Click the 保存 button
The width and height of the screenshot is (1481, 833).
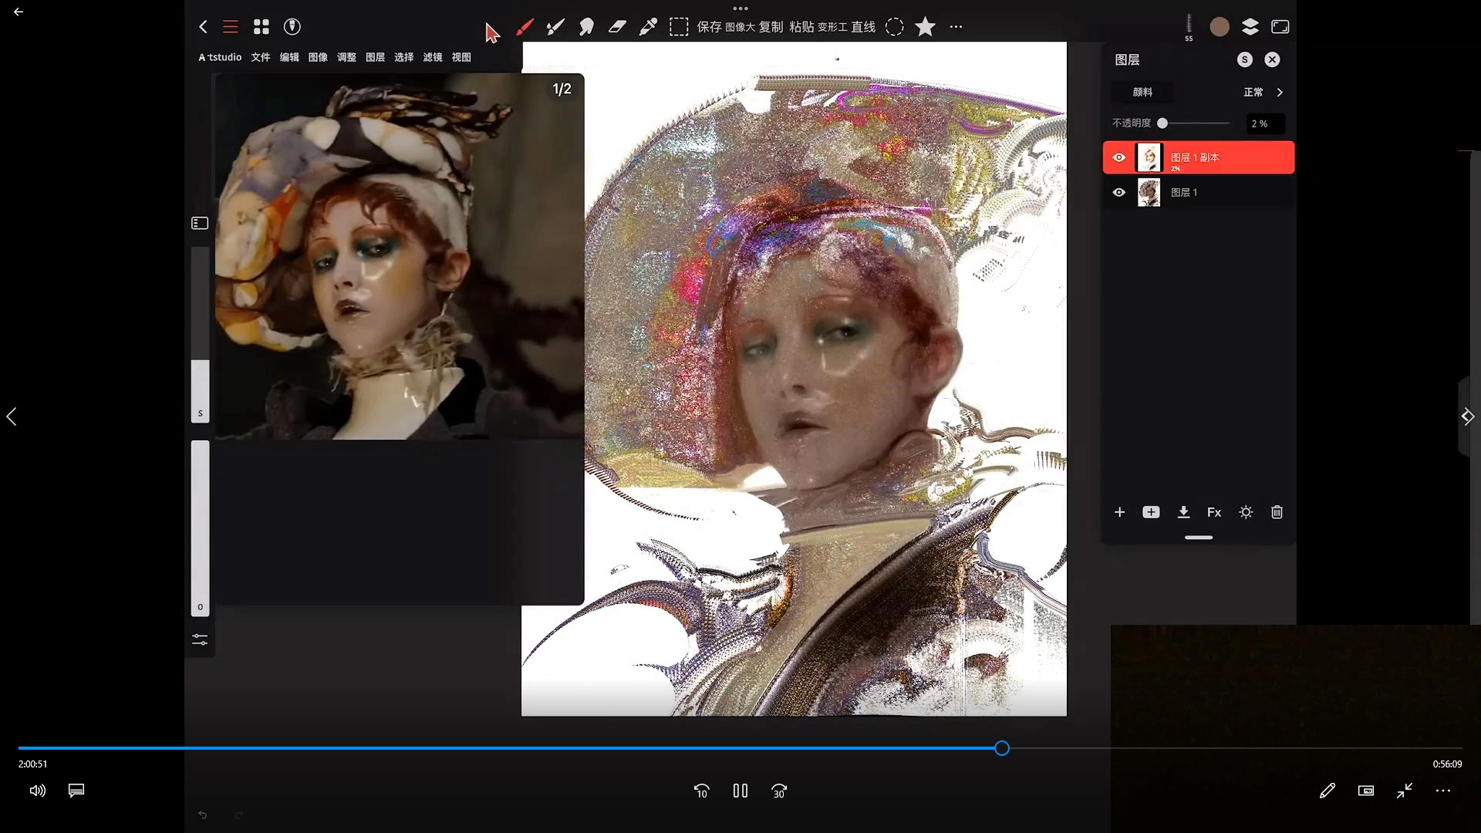click(x=709, y=27)
